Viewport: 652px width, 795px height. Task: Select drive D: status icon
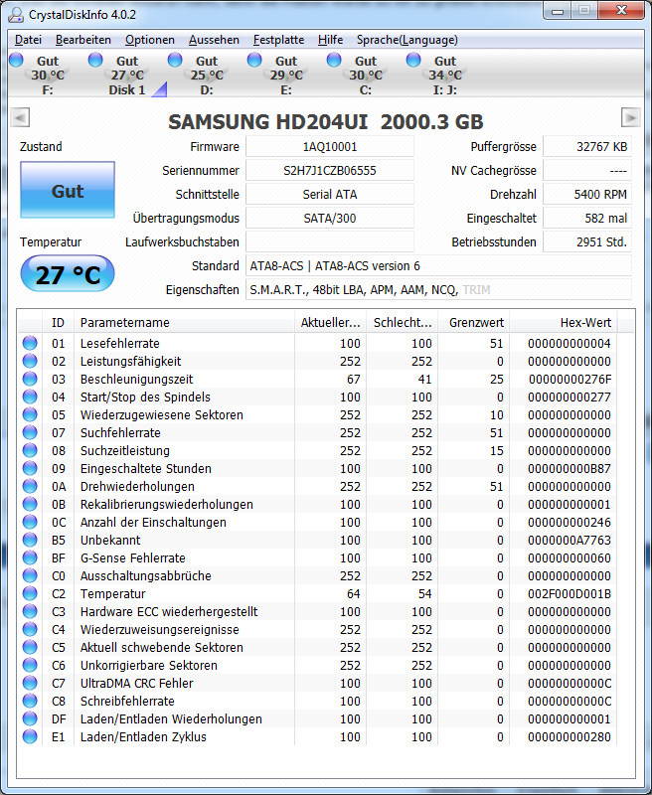pyautogui.click(x=175, y=60)
